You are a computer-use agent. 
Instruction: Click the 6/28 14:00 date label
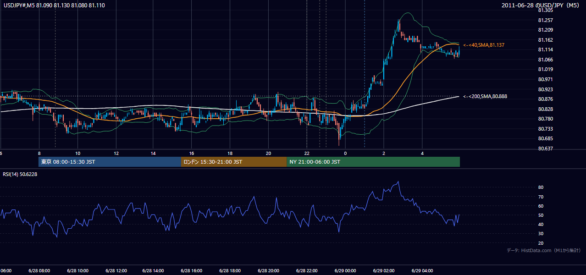(154, 271)
